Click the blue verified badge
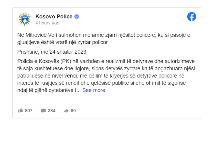The height and width of the screenshot is (159, 214). click(x=77, y=17)
